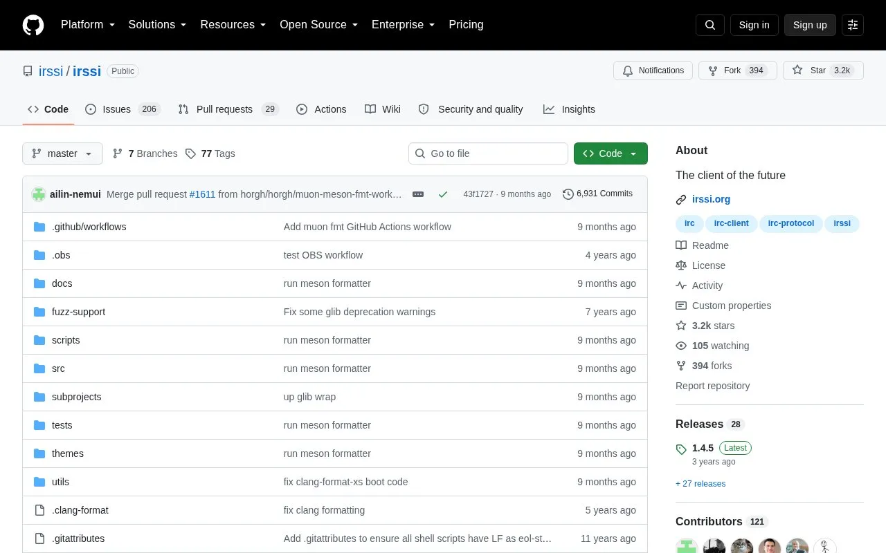Select the irc-client topic tag
The image size is (886, 553).
pyautogui.click(x=732, y=223)
